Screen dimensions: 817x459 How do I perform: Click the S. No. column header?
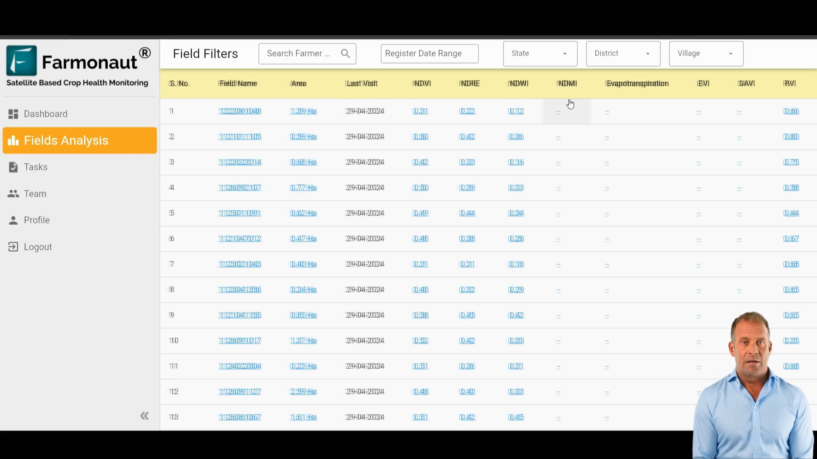179,84
